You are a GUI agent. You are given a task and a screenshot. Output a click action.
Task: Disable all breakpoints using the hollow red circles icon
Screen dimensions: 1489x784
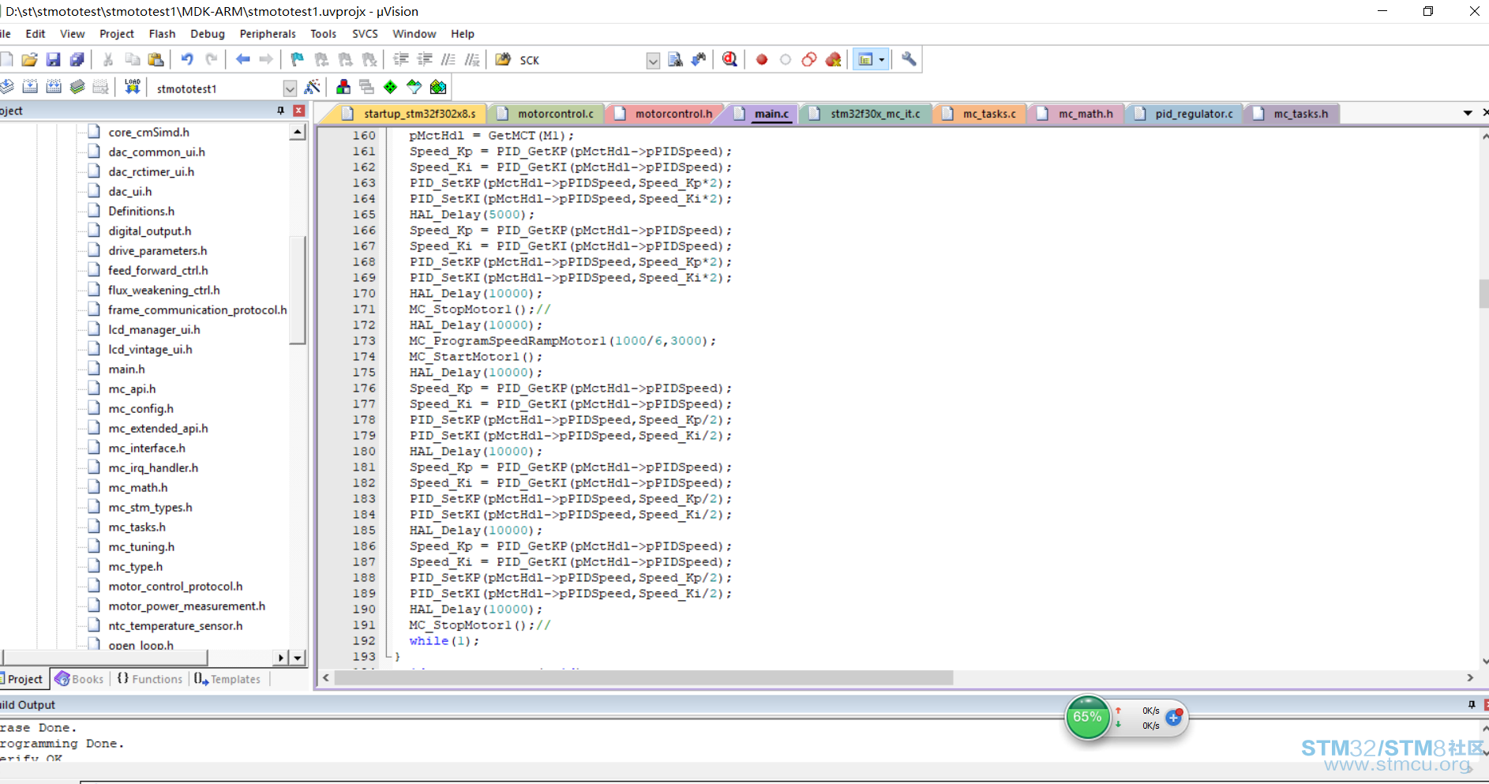809,59
